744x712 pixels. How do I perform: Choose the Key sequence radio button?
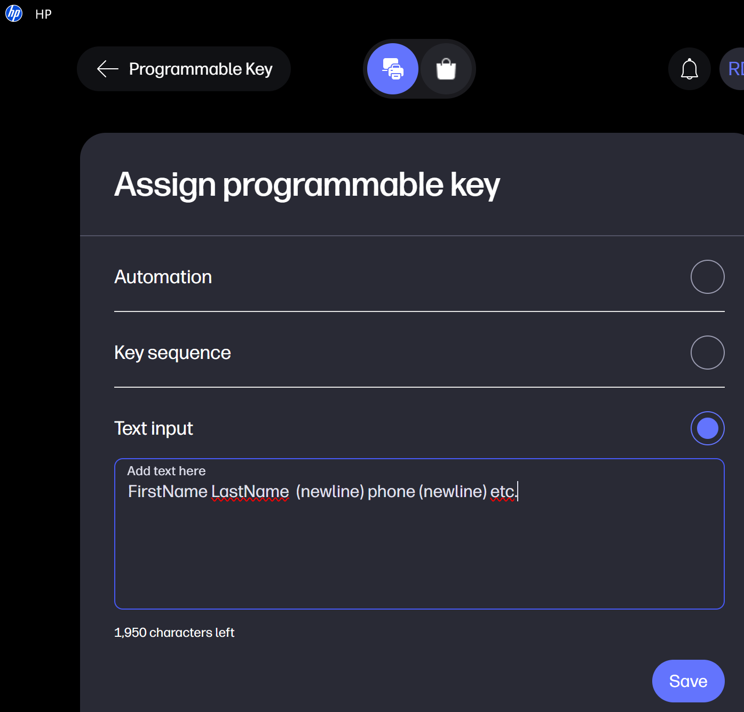707,353
